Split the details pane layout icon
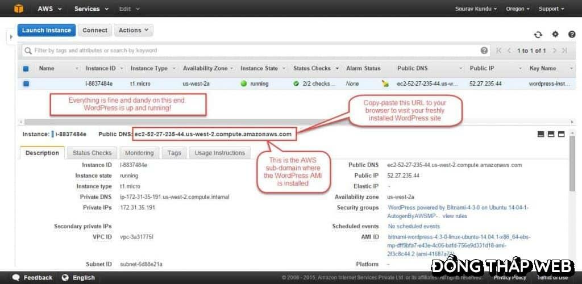Image resolution: width=582 pixels, height=284 pixels. tap(551, 134)
